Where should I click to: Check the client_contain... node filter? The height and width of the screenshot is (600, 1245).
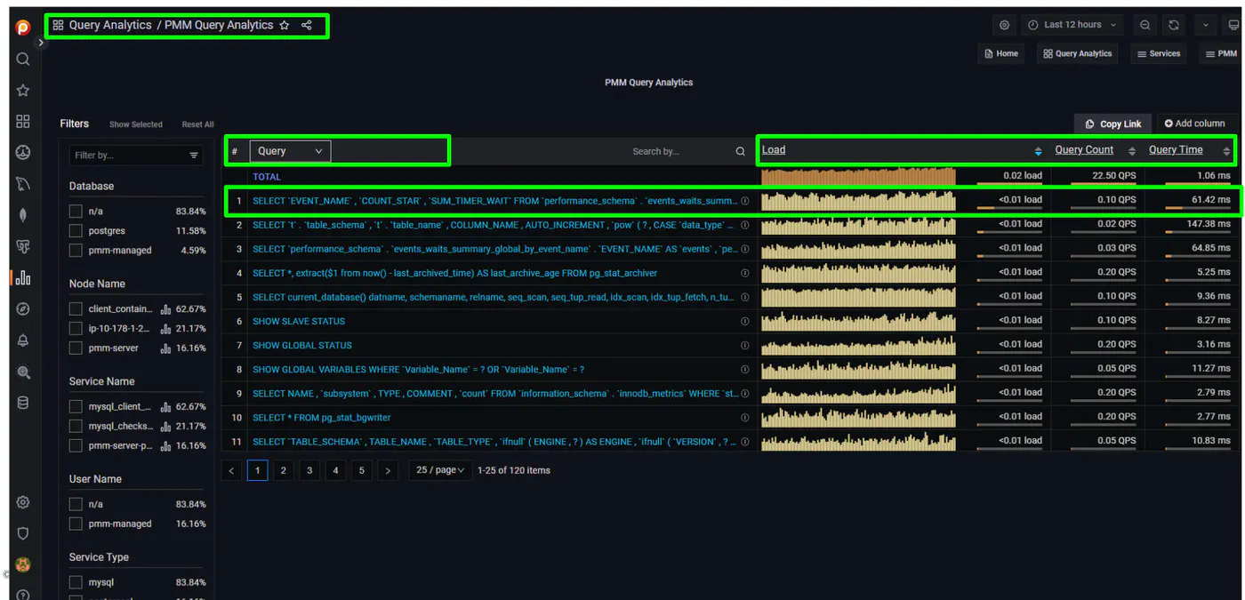click(x=76, y=309)
